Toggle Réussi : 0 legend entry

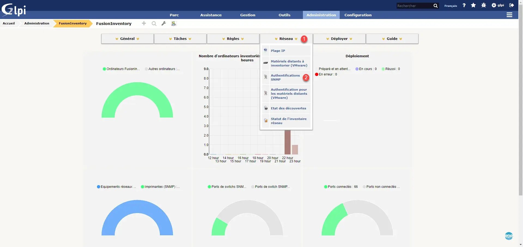[391, 69]
